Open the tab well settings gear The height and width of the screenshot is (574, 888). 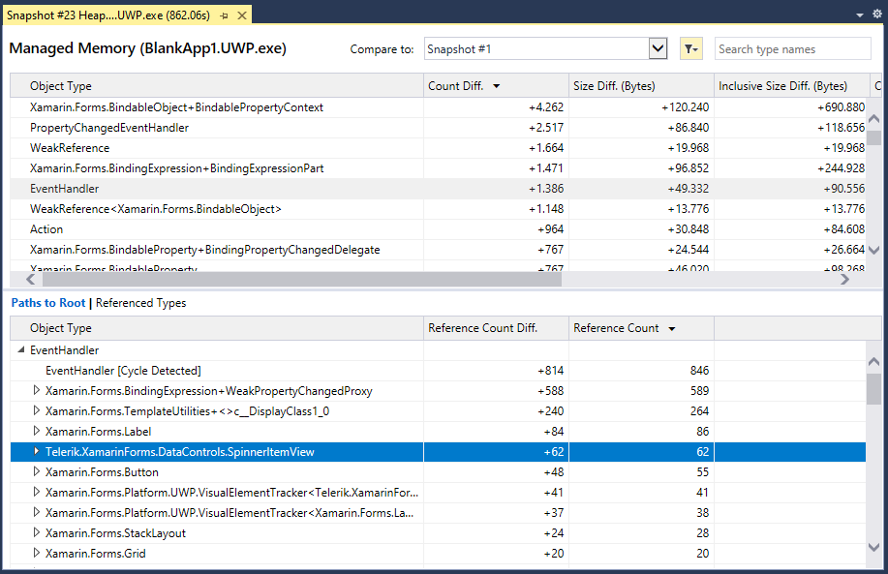click(x=877, y=15)
